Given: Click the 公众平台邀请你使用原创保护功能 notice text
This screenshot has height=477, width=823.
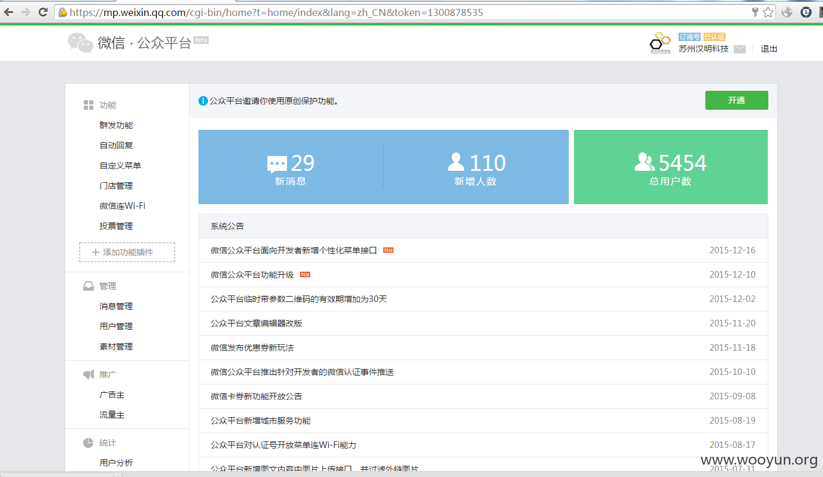Looking at the screenshot, I should point(274,101).
